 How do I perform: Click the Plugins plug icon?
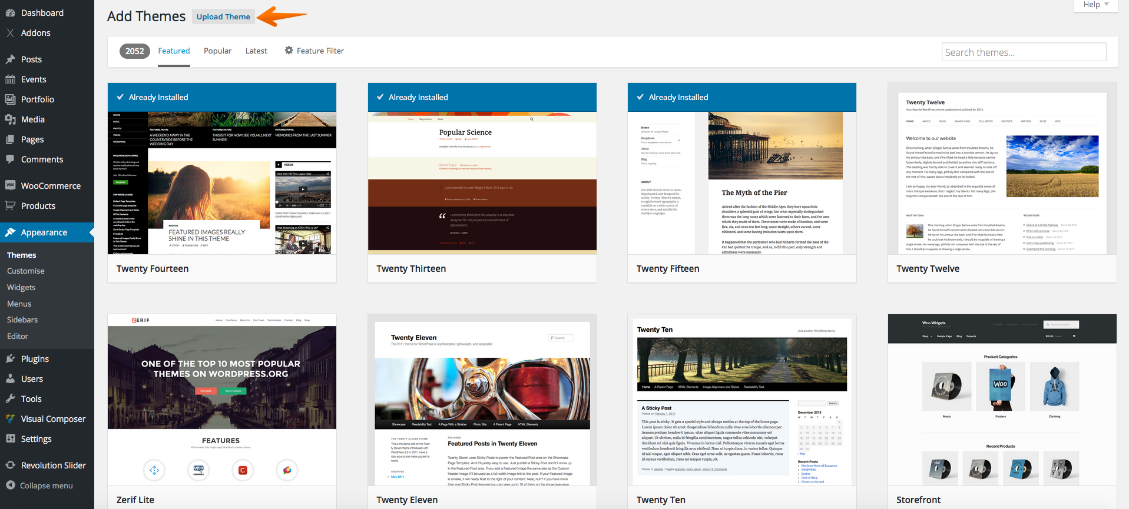10,359
